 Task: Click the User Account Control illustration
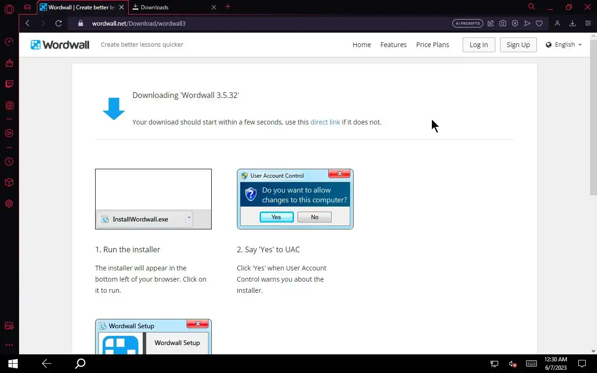tap(295, 199)
